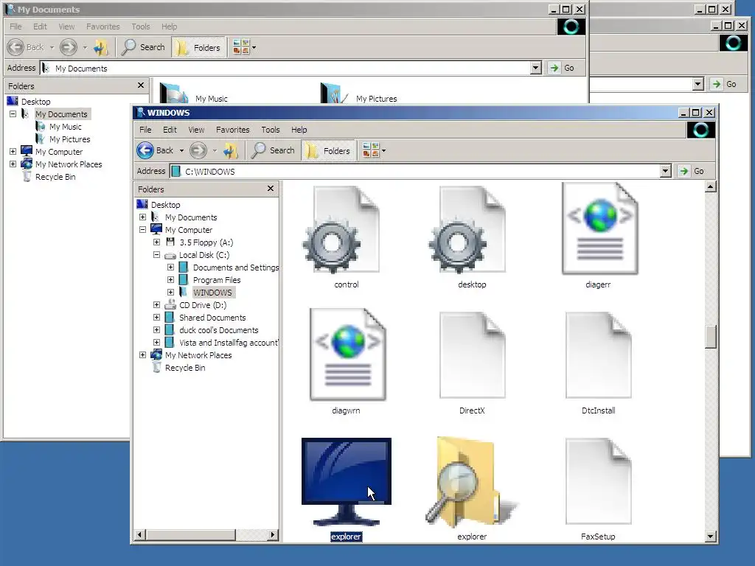Viewport: 755px width, 566px height.
Task: Click 3.5 Floppy disk icon in tree
Action: pos(170,242)
